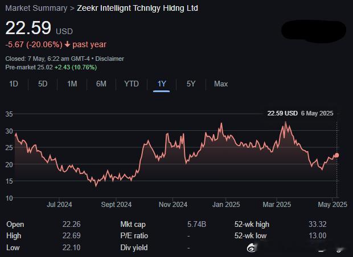Viewport: 353px width, 257px height.
Task: Click the red down arrow icon
Action: [x=67, y=44]
